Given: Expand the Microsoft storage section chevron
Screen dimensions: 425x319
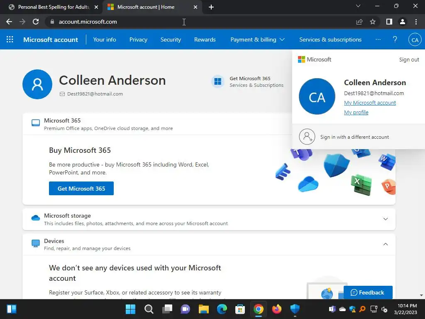Looking at the screenshot, I should pyautogui.click(x=386, y=219).
